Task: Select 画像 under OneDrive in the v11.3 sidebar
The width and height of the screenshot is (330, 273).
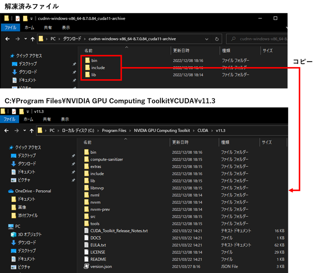Action: (22, 207)
